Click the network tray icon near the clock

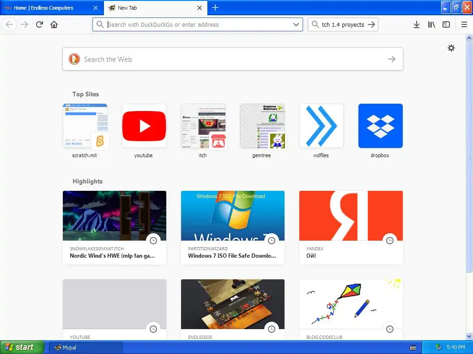pyautogui.click(x=438, y=348)
